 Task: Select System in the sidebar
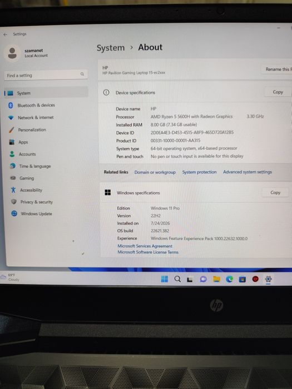46,93
